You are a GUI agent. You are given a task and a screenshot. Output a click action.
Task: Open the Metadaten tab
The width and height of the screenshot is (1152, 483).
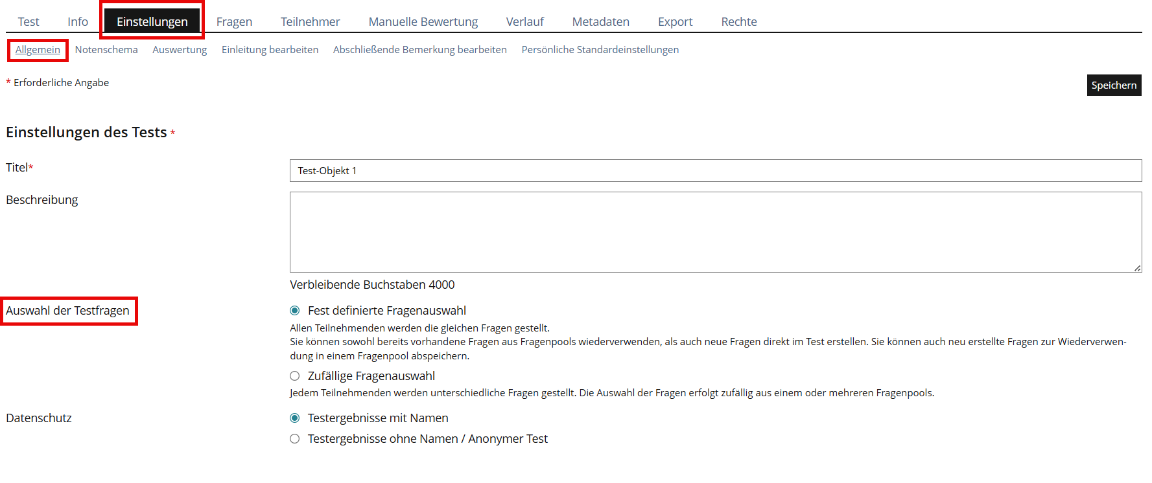click(600, 22)
